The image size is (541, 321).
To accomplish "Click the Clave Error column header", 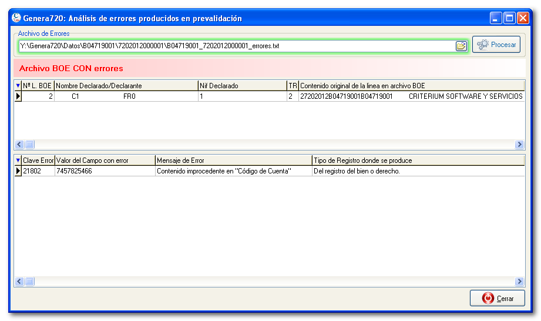I will (x=38, y=160).
